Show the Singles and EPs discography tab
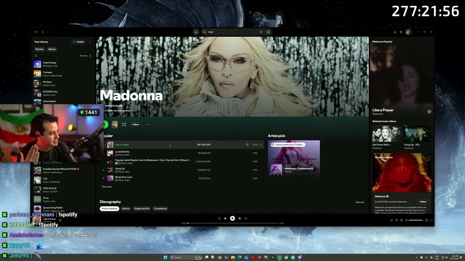 point(142,208)
